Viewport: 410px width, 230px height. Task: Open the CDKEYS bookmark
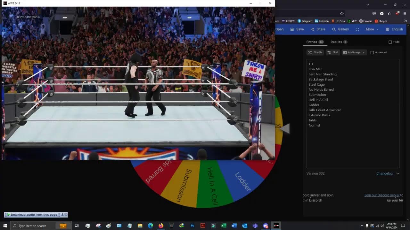(x=289, y=21)
